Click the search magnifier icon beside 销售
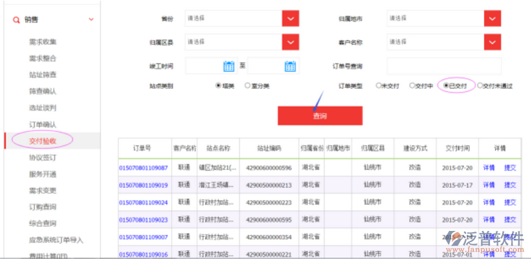Viewport: 531px width, 260px height. (x=16, y=20)
